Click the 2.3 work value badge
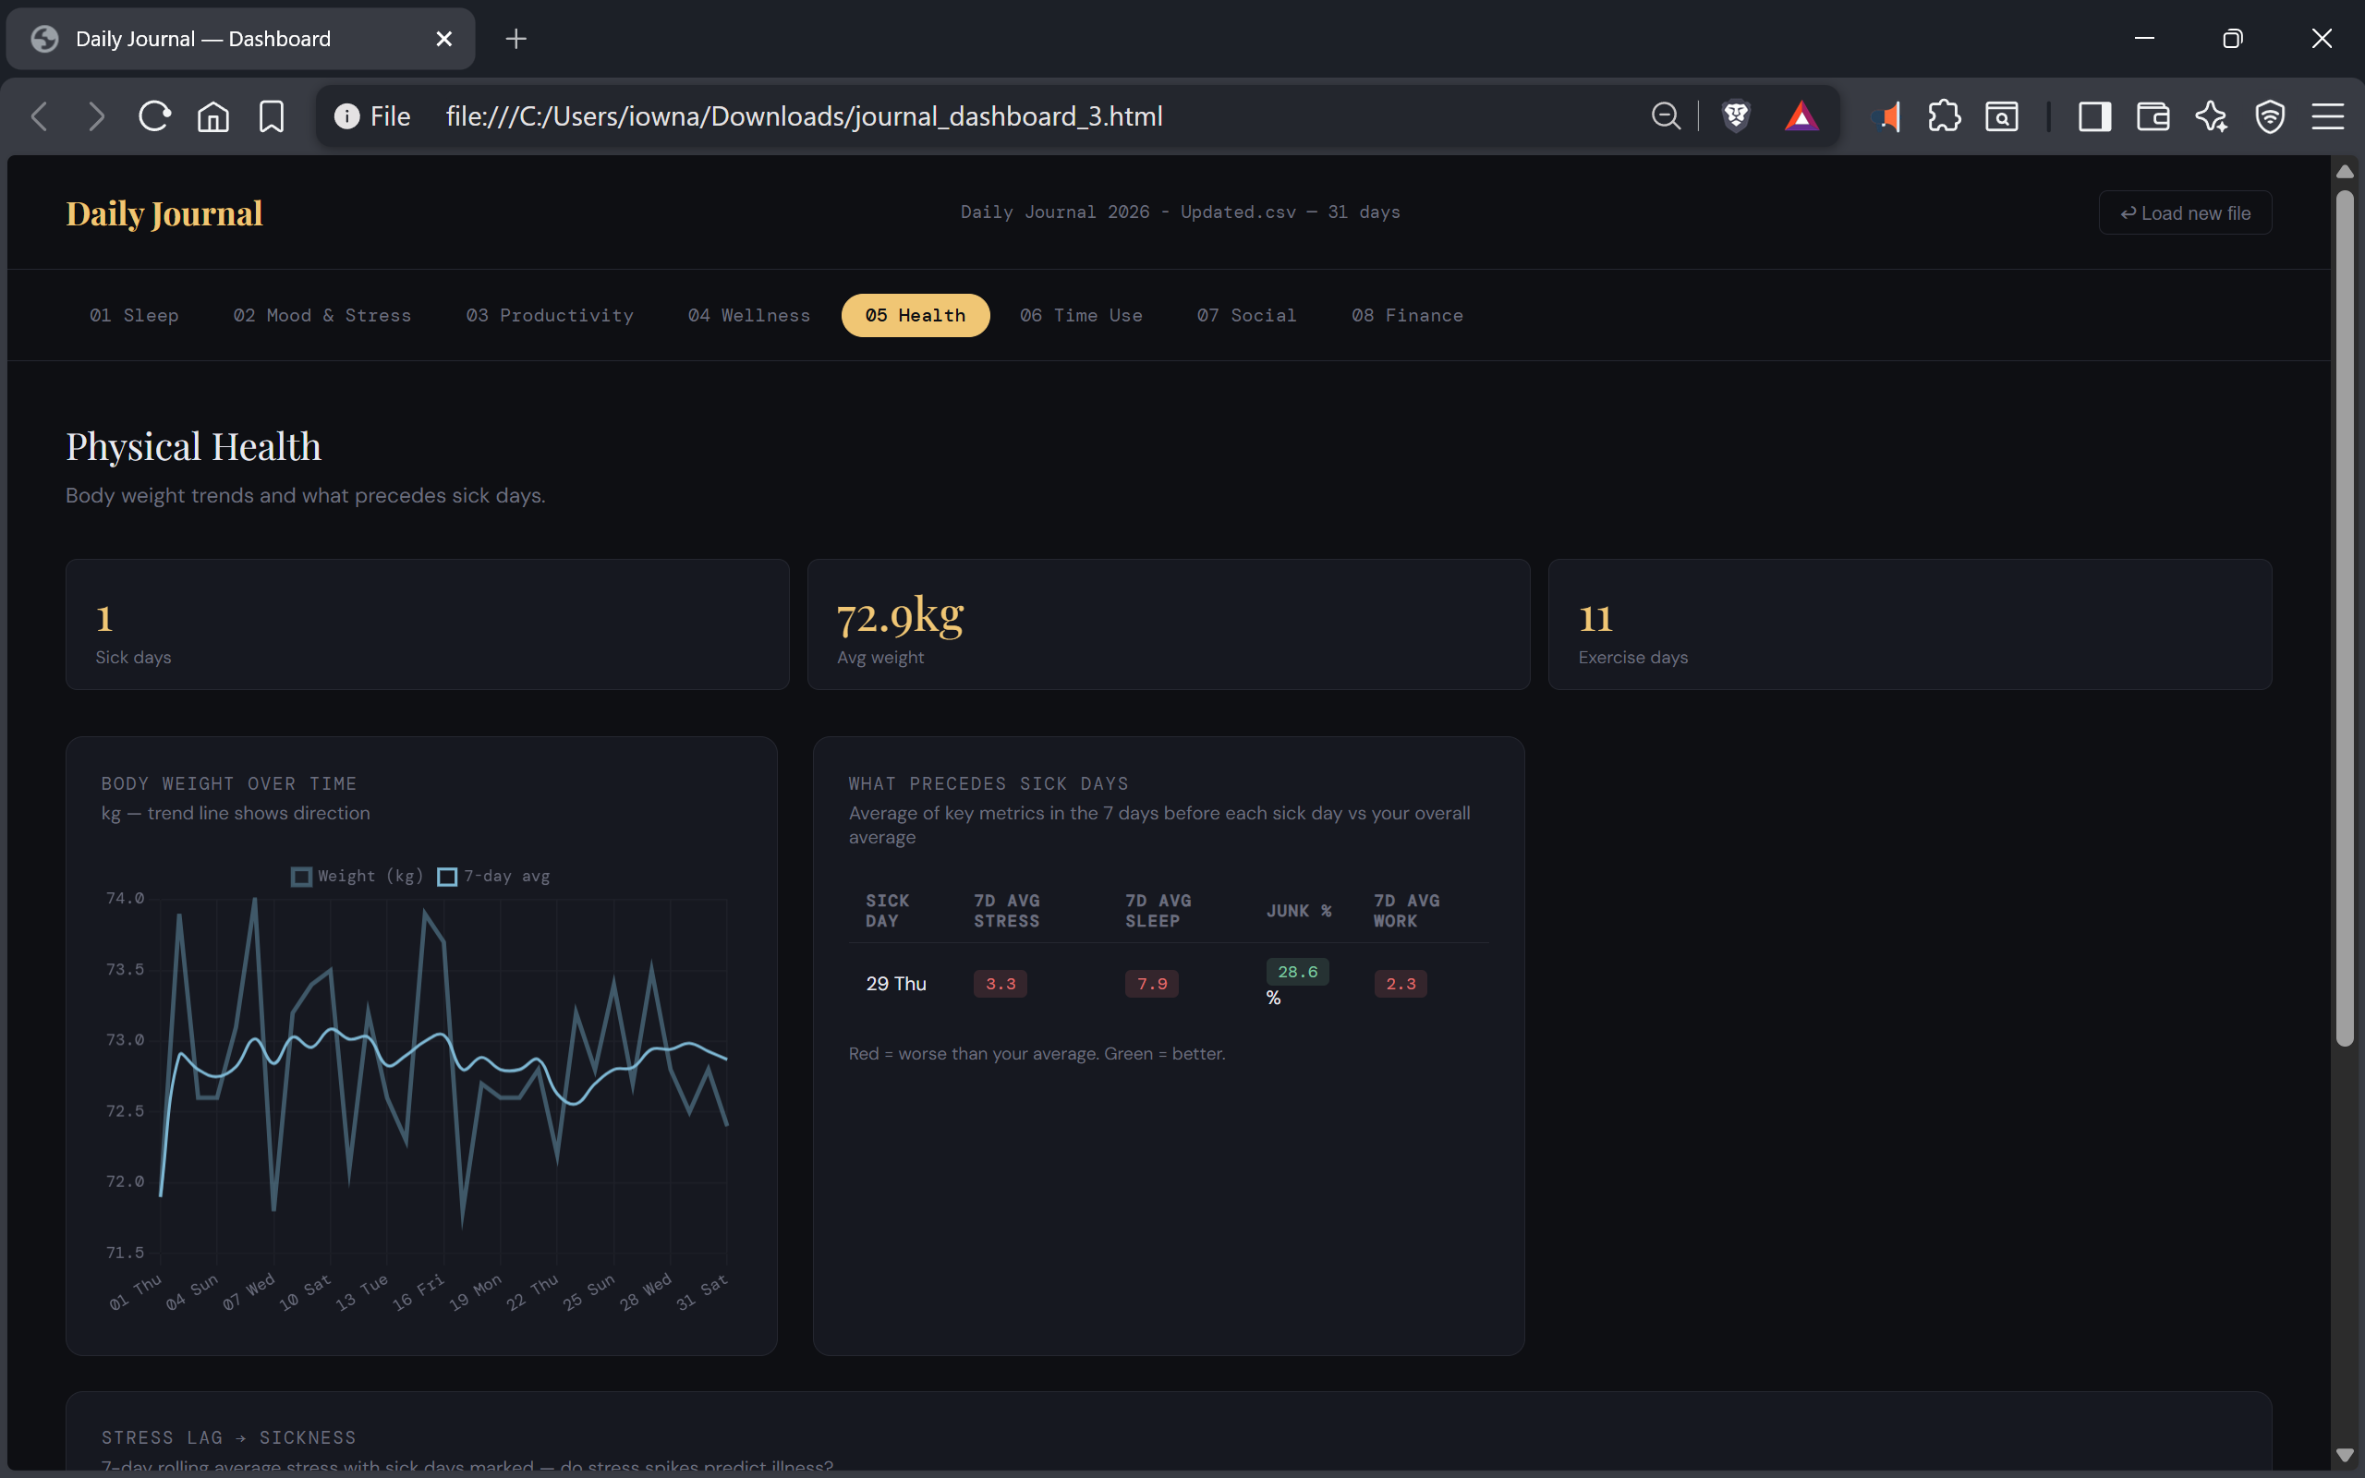2365x1478 pixels. (1401, 984)
